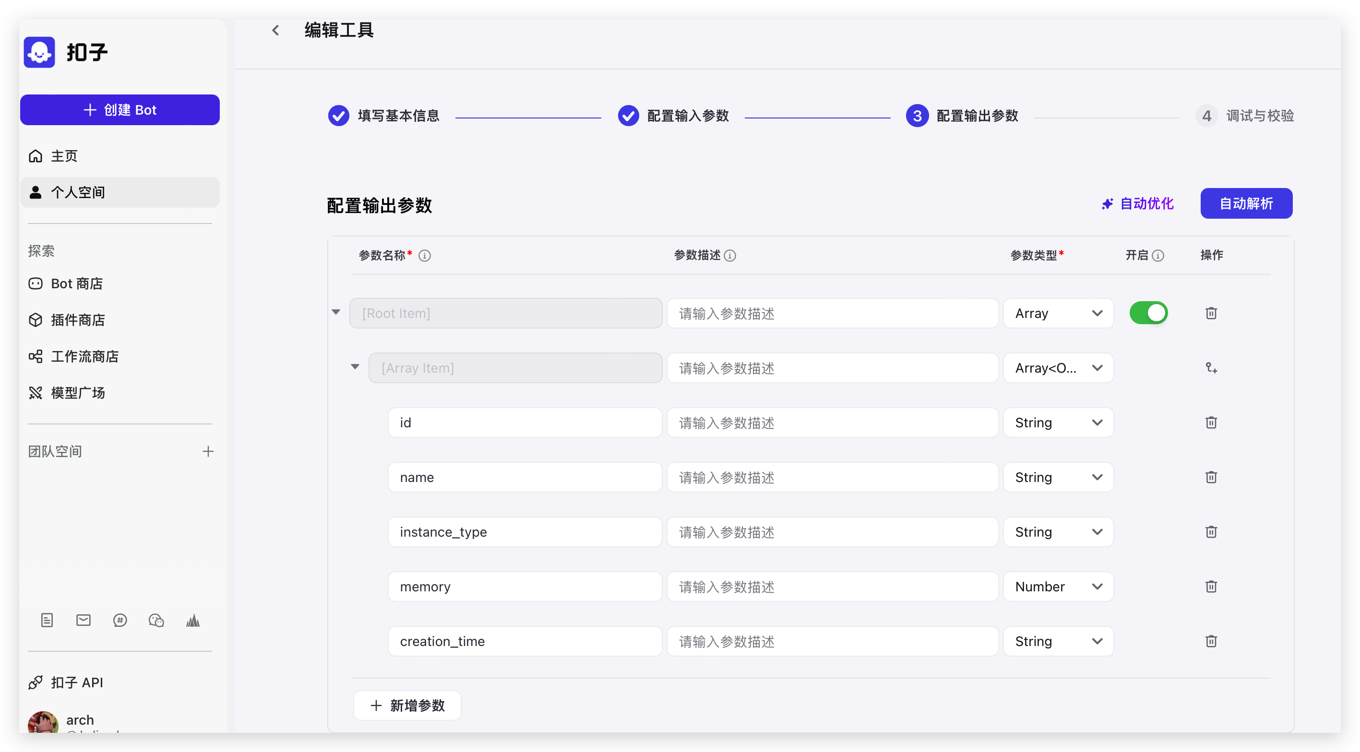Collapse the Array Item row

355,367
